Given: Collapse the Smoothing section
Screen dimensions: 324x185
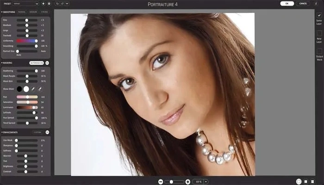Looking at the screenshot, I should [x=2, y=12].
